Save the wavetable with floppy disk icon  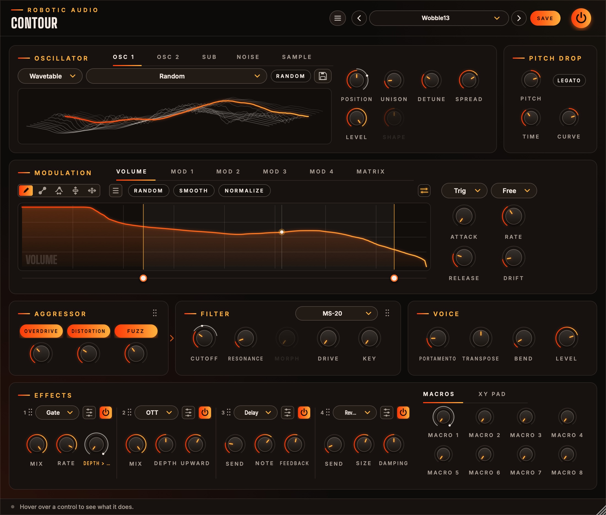point(323,76)
